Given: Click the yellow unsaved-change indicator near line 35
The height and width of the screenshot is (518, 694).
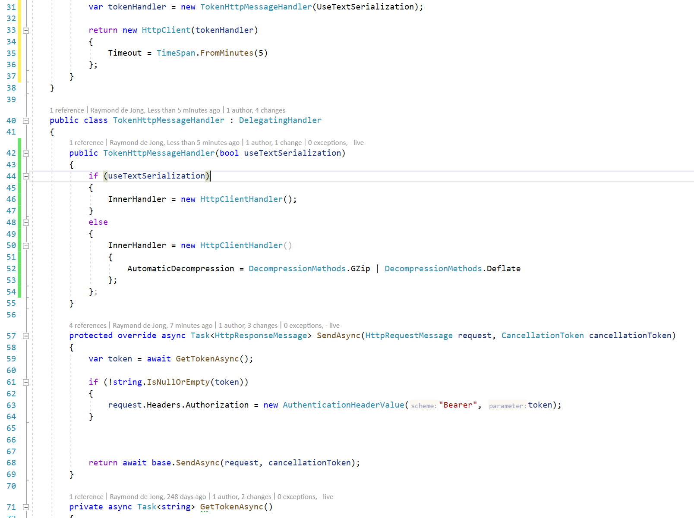Looking at the screenshot, I should 19,53.
